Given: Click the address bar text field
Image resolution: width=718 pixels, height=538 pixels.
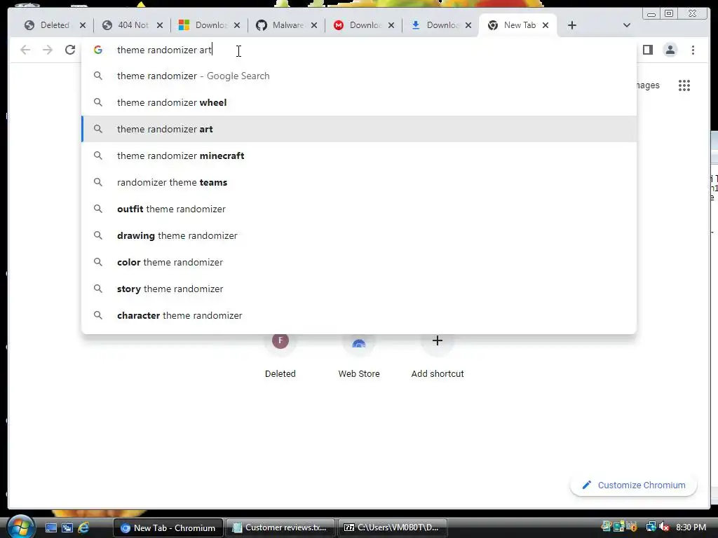Looking at the screenshot, I should pos(359,50).
